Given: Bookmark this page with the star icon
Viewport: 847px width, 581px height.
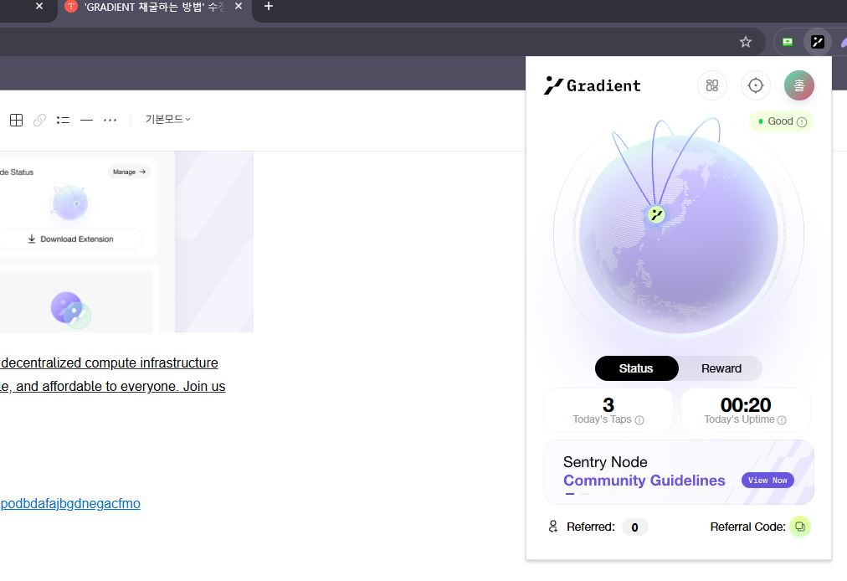Looking at the screenshot, I should (746, 42).
